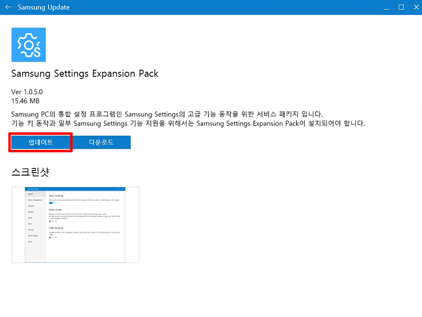The height and width of the screenshot is (317, 422).
Task: Select the file size text 15.46 MB
Action: tap(25, 101)
